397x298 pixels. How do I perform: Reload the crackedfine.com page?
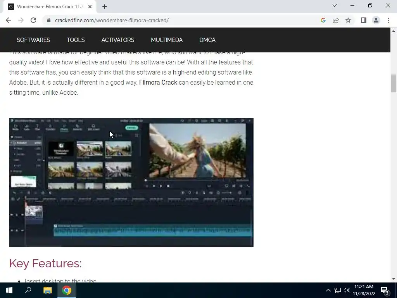(33, 20)
